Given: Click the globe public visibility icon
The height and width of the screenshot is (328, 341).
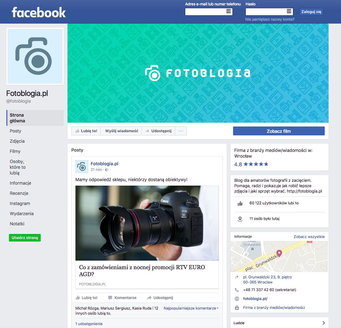Looking at the screenshot, I should click(x=107, y=170).
